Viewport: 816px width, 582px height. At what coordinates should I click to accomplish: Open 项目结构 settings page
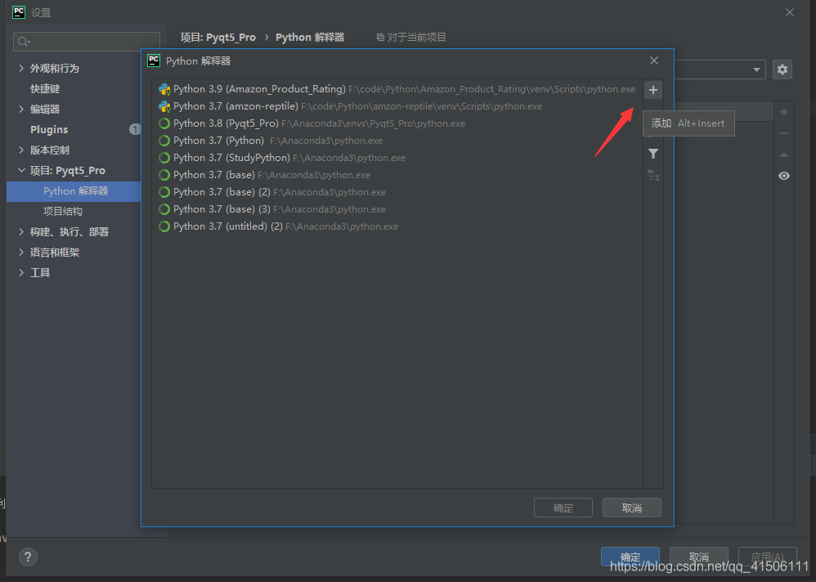[x=62, y=211]
